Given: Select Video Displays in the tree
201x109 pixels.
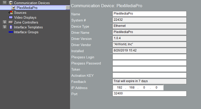Looking at the screenshot, I should click(25, 17).
